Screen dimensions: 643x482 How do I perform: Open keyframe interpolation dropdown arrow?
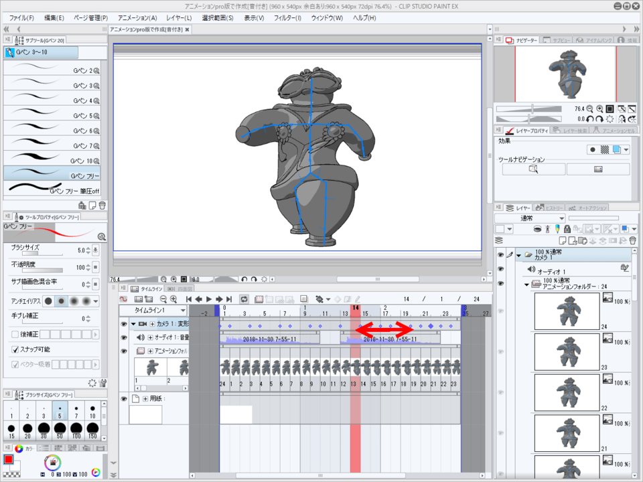point(328,300)
